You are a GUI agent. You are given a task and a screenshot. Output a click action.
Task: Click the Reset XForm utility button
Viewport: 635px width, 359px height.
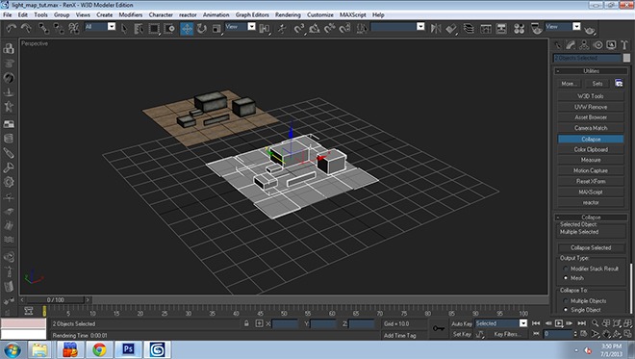coord(591,182)
